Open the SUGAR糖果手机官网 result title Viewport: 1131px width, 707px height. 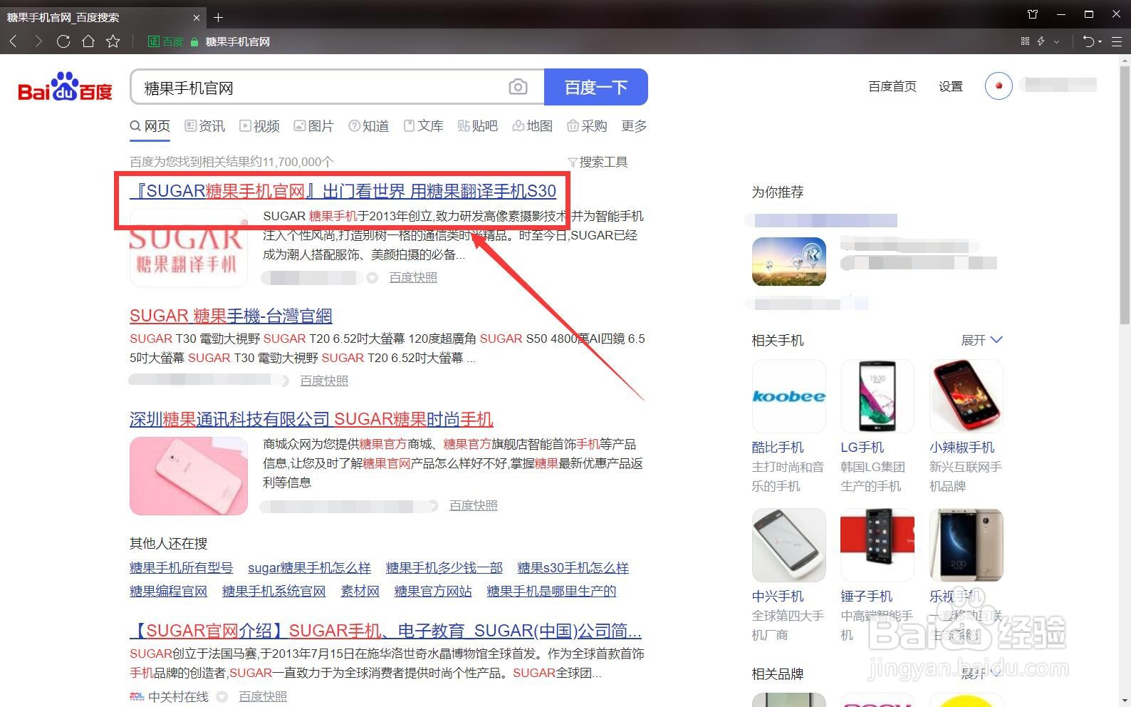(343, 191)
